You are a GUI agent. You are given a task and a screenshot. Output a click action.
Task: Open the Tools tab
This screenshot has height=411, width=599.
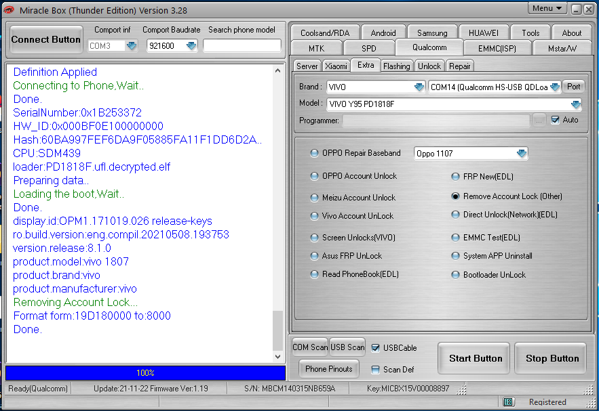pyautogui.click(x=530, y=33)
